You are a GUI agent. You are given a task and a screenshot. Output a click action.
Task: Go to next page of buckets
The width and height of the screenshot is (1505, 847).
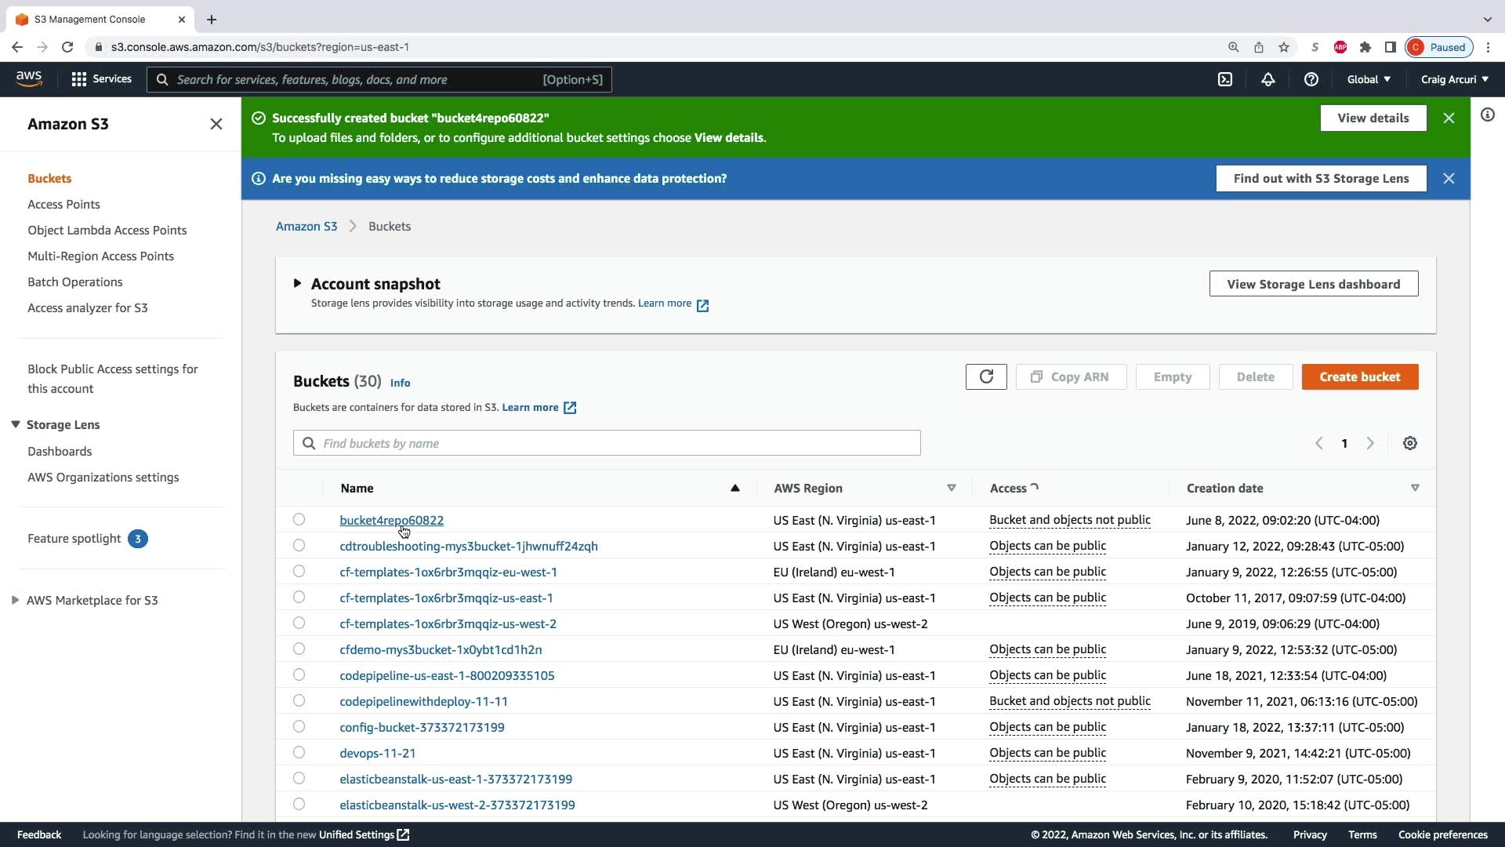tap(1370, 444)
